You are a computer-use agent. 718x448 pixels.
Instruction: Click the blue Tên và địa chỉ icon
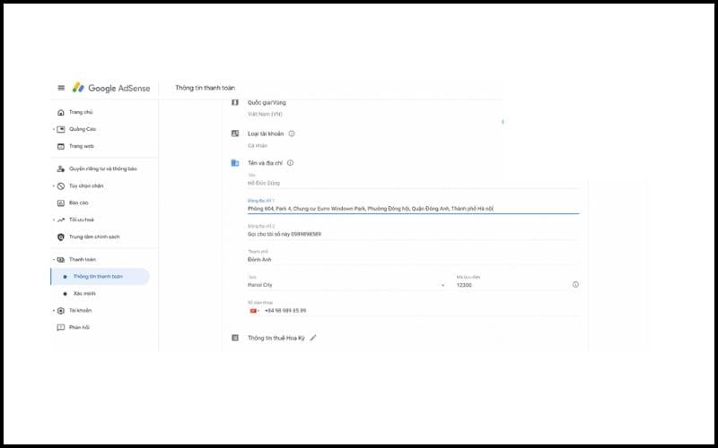point(235,163)
